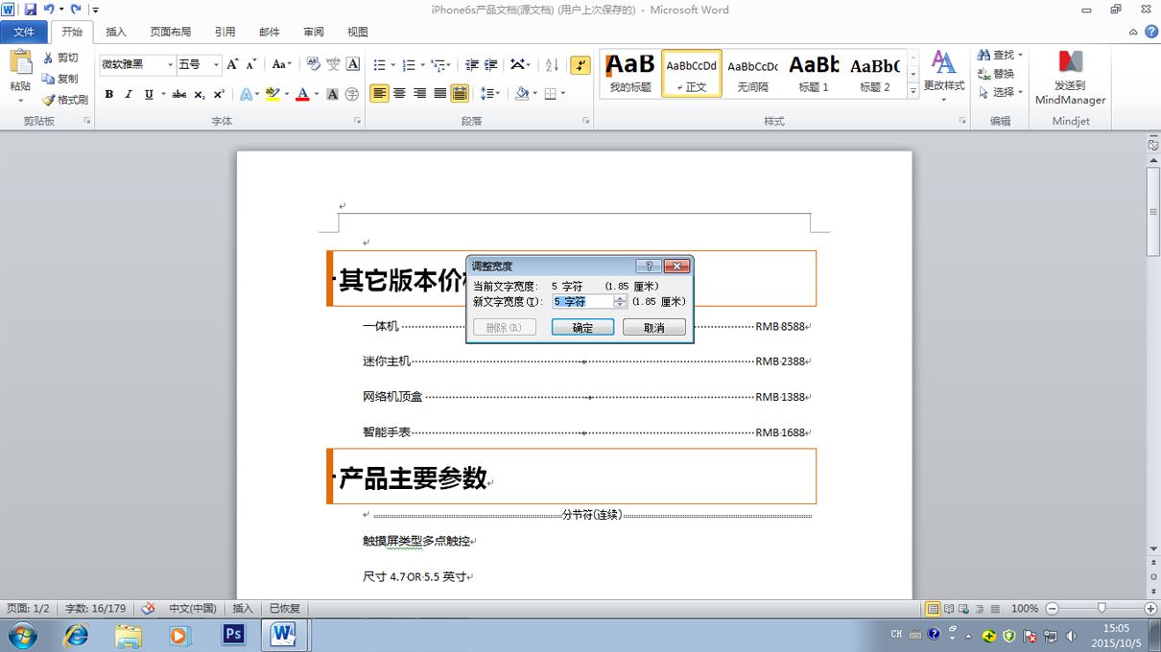Image resolution: width=1161 pixels, height=652 pixels.
Task: Click the Clear Formatting icon
Action: [314, 64]
